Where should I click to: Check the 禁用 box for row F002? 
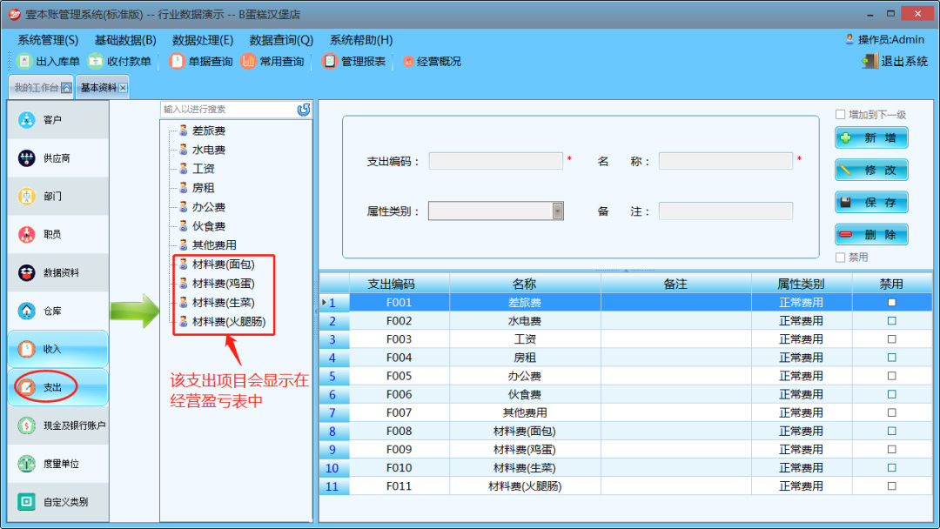pyautogui.click(x=891, y=321)
